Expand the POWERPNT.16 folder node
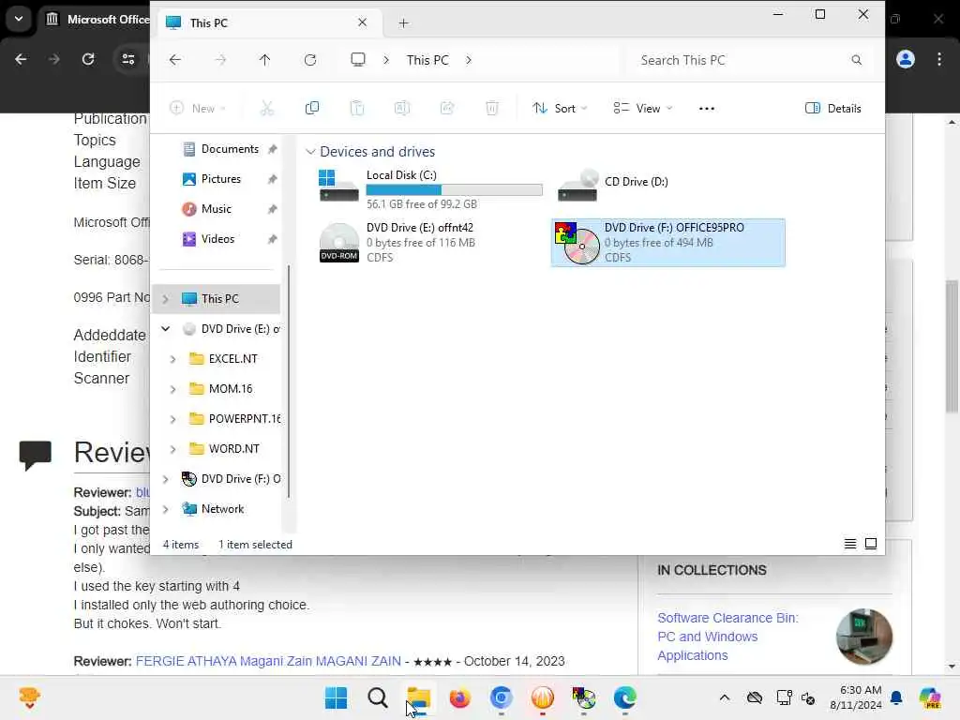The image size is (960, 720). point(172,419)
